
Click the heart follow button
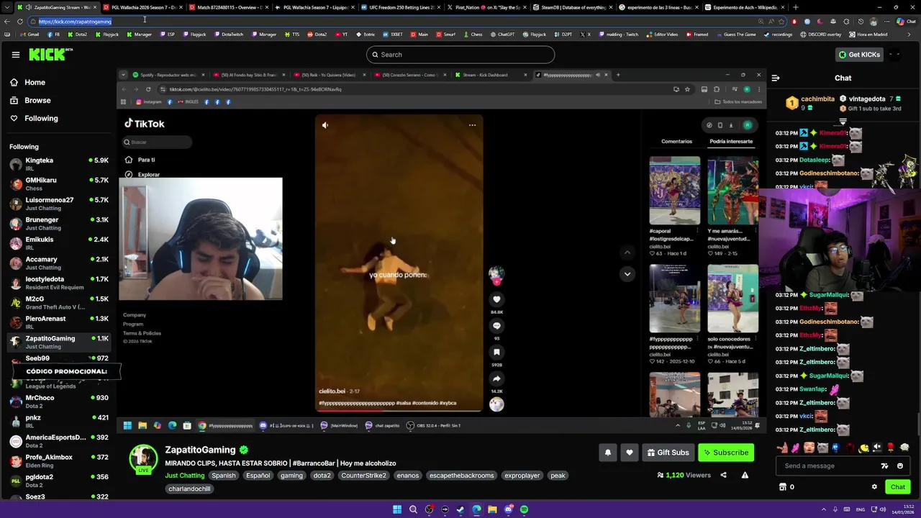click(630, 453)
